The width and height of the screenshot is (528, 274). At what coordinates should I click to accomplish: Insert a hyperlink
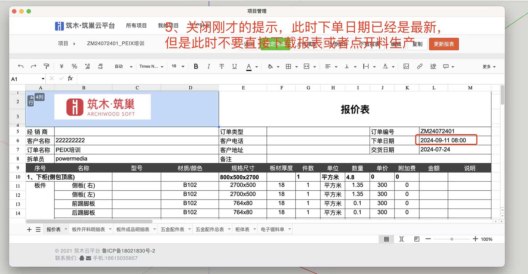[420, 66]
